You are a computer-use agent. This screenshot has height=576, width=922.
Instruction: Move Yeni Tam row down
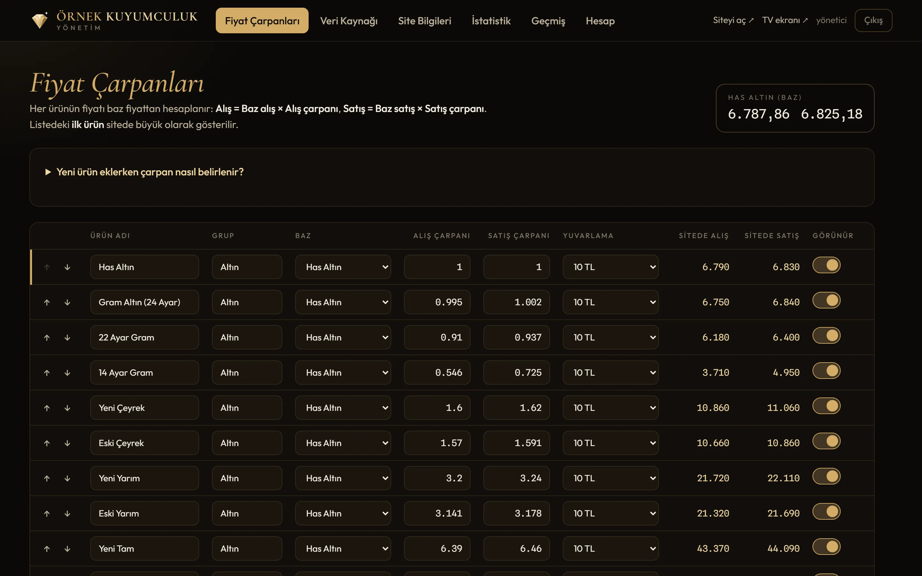click(68, 549)
